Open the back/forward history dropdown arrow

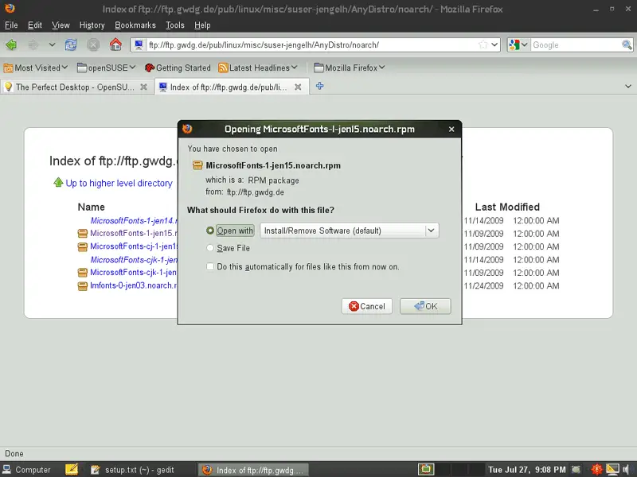click(52, 45)
